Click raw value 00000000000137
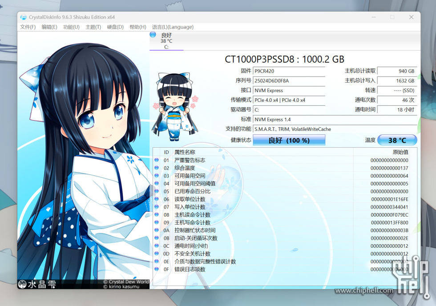This screenshot has width=436, height=306. (389, 168)
